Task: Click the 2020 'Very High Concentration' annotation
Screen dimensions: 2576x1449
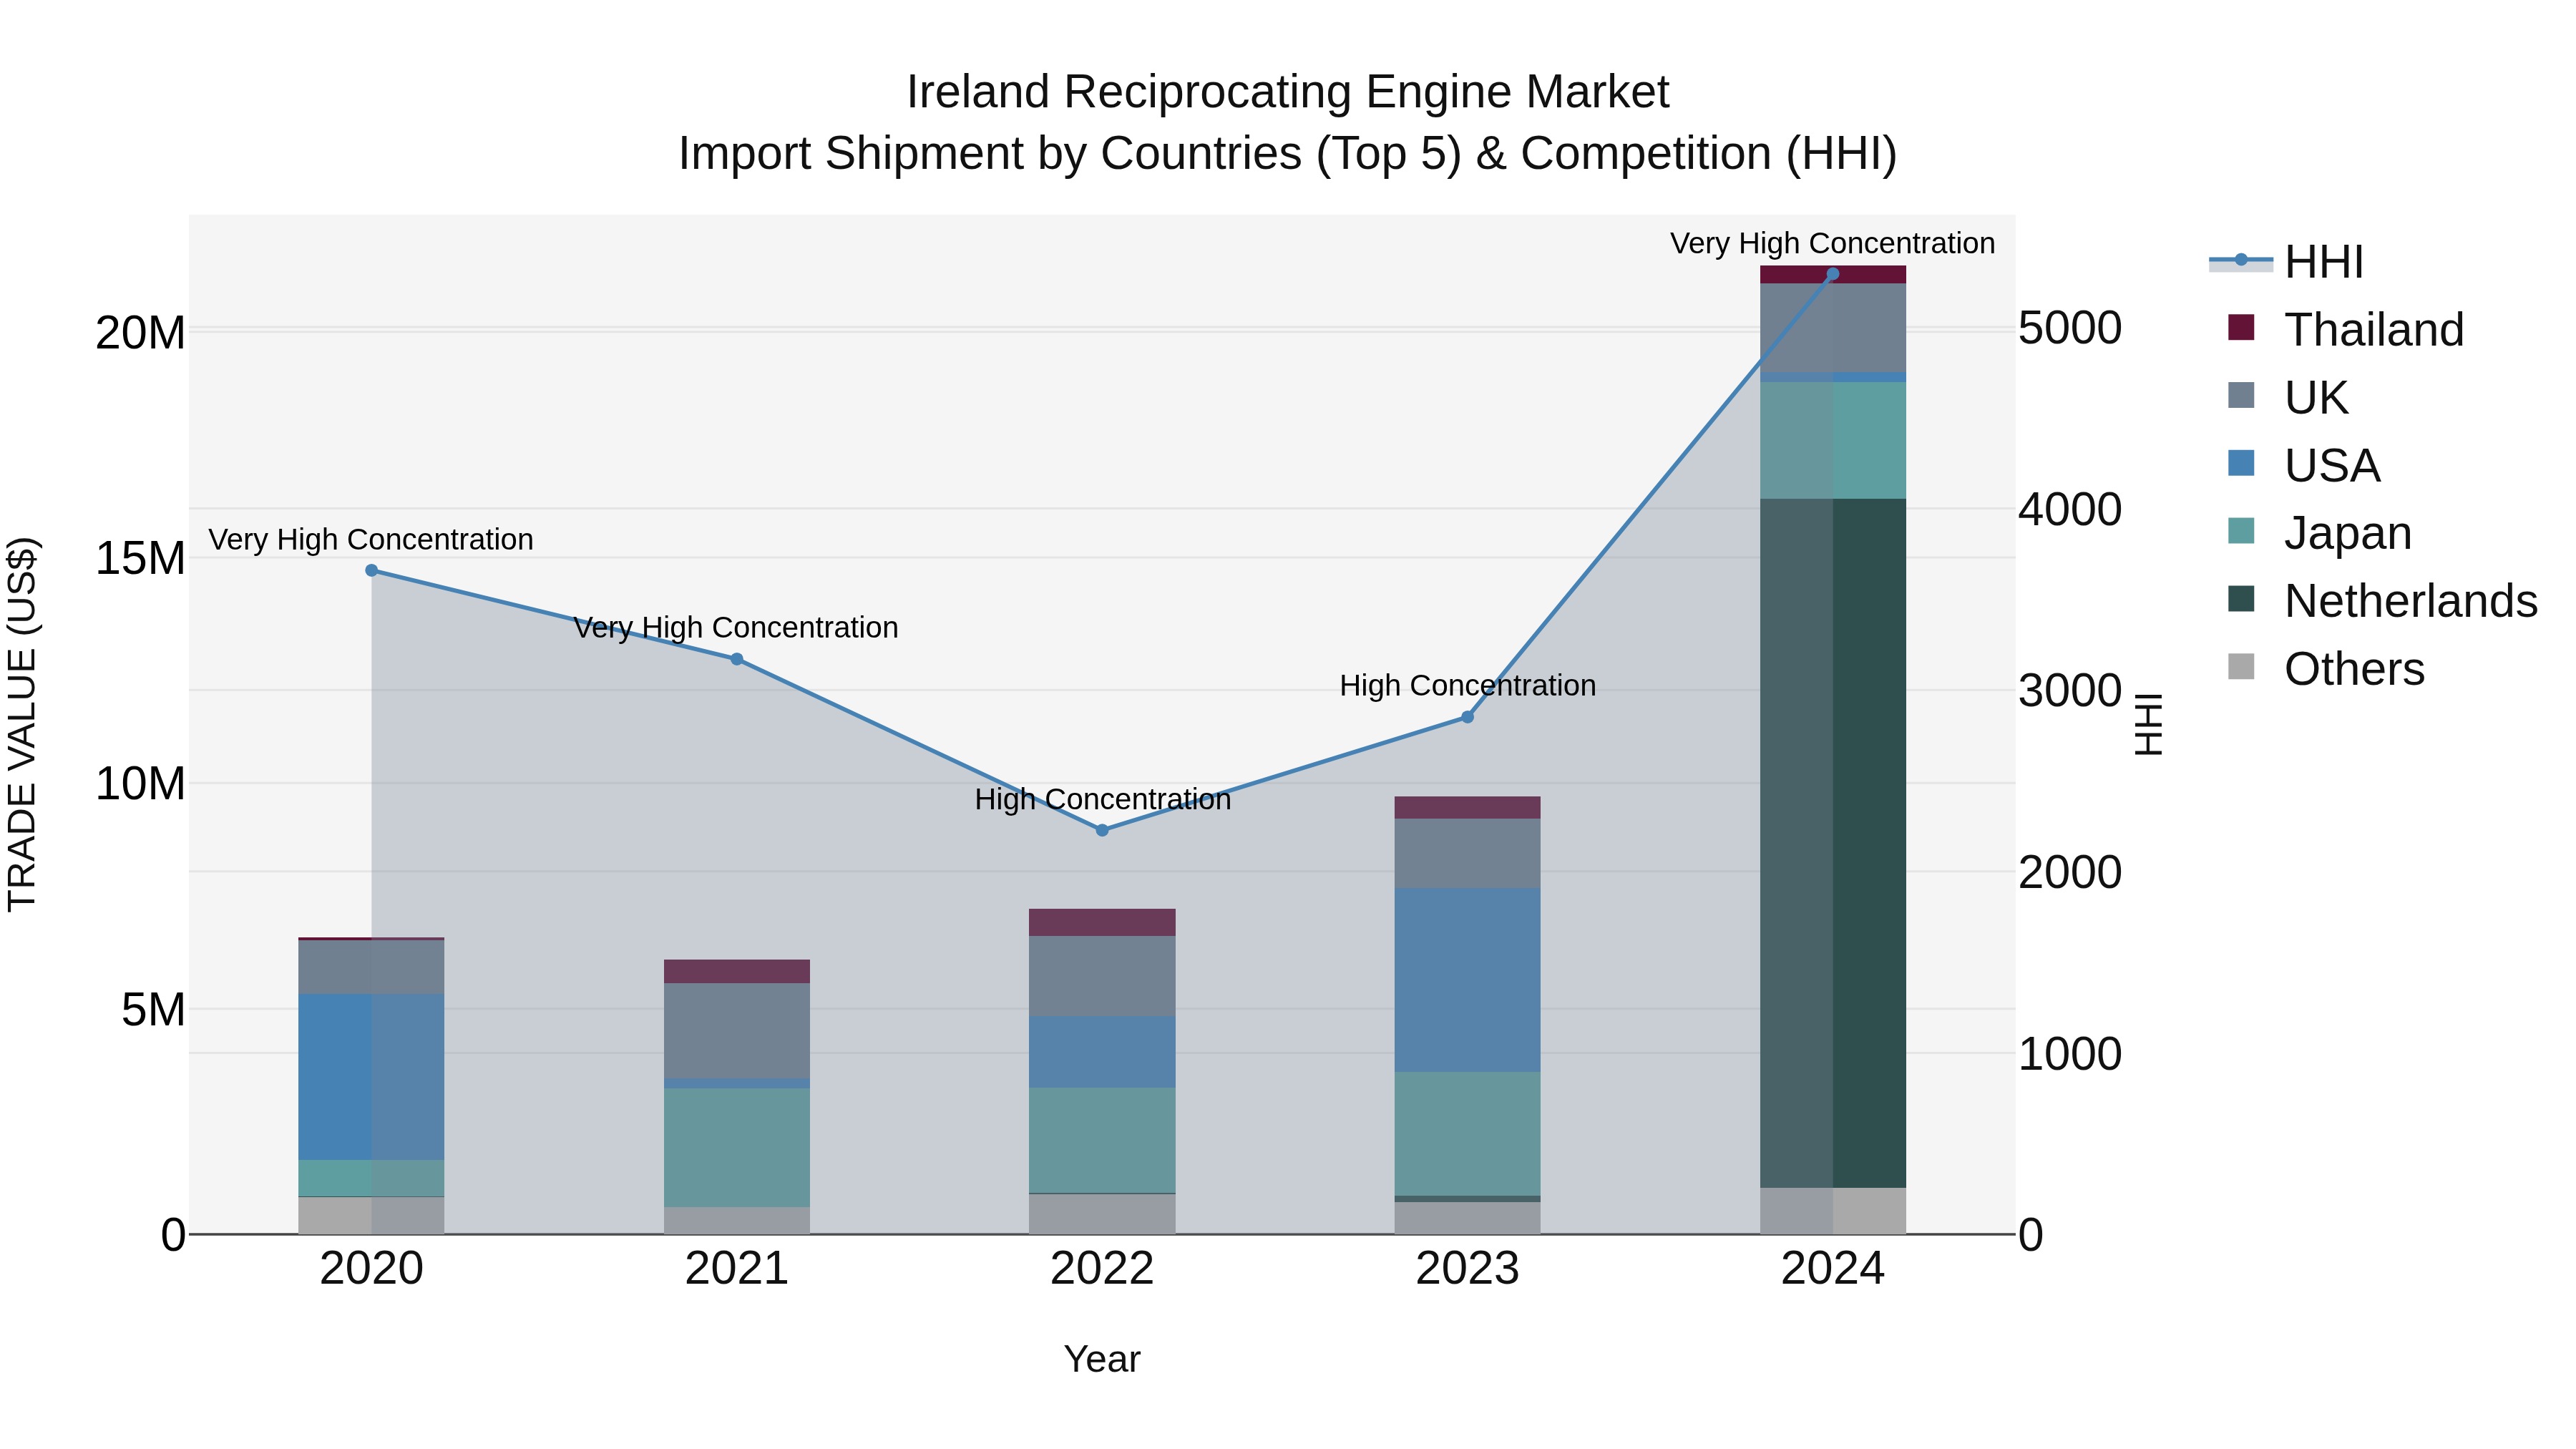Action: click(371, 539)
